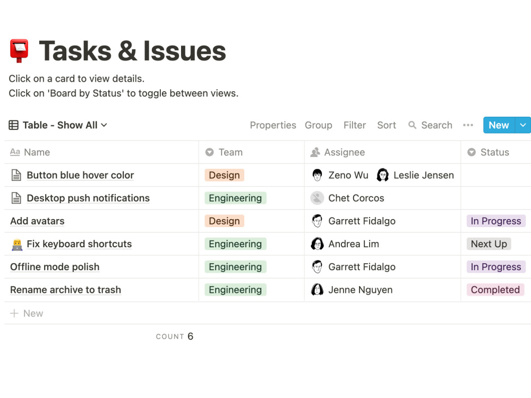Click the In Progress status on Offline mode polish
The height and width of the screenshot is (398, 531).
tap(496, 267)
